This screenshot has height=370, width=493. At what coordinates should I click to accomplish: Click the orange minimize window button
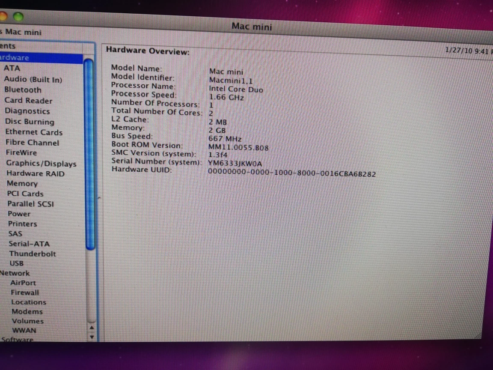(x=3, y=16)
